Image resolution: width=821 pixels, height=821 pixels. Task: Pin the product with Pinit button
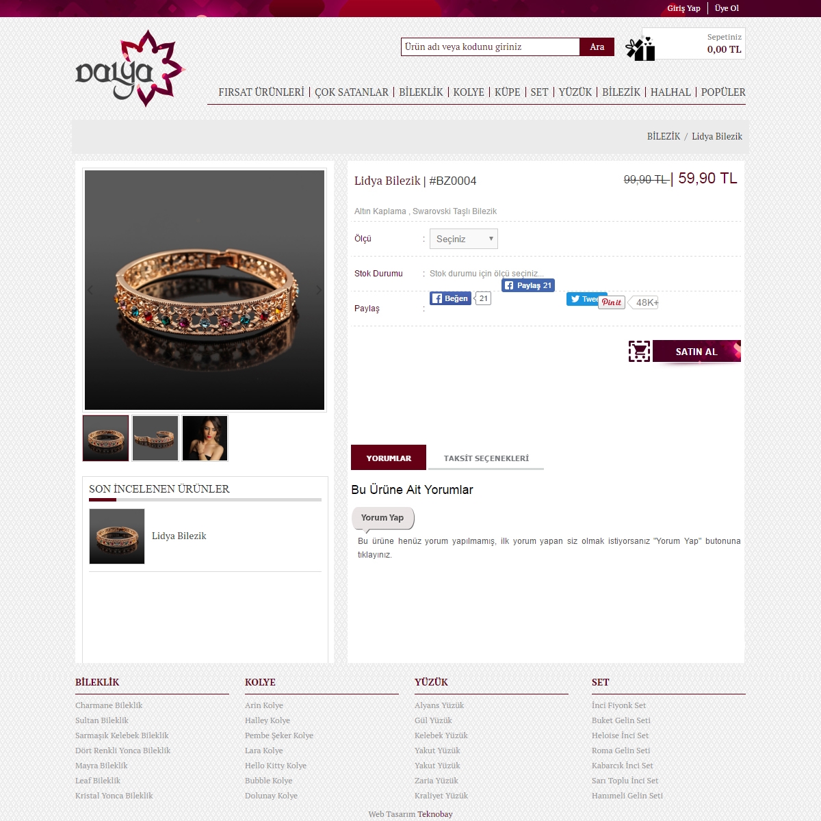[x=612, y=302]
